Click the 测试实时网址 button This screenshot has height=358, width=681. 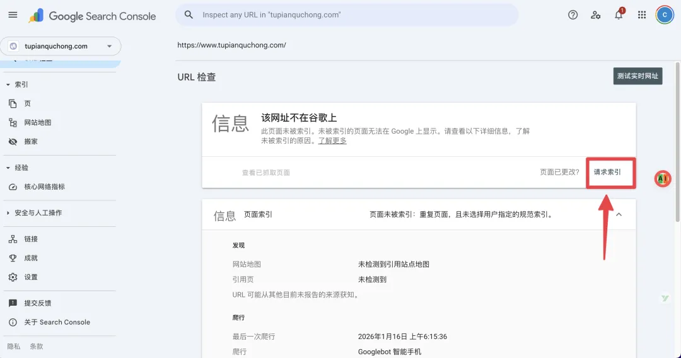point(637,76)
